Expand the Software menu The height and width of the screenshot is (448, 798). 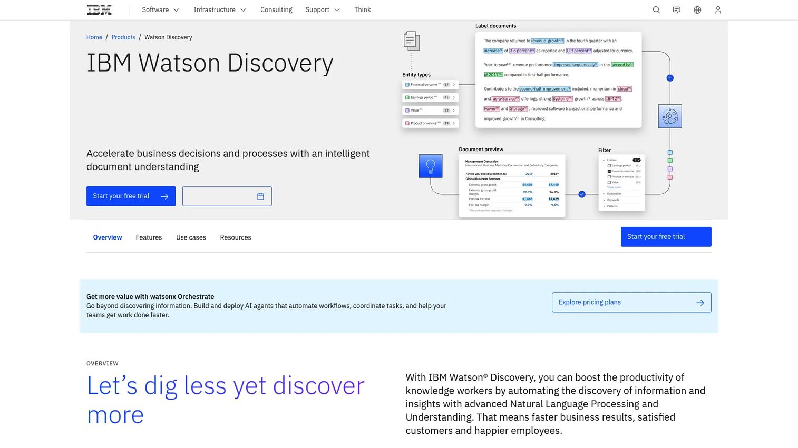point(161,10)
